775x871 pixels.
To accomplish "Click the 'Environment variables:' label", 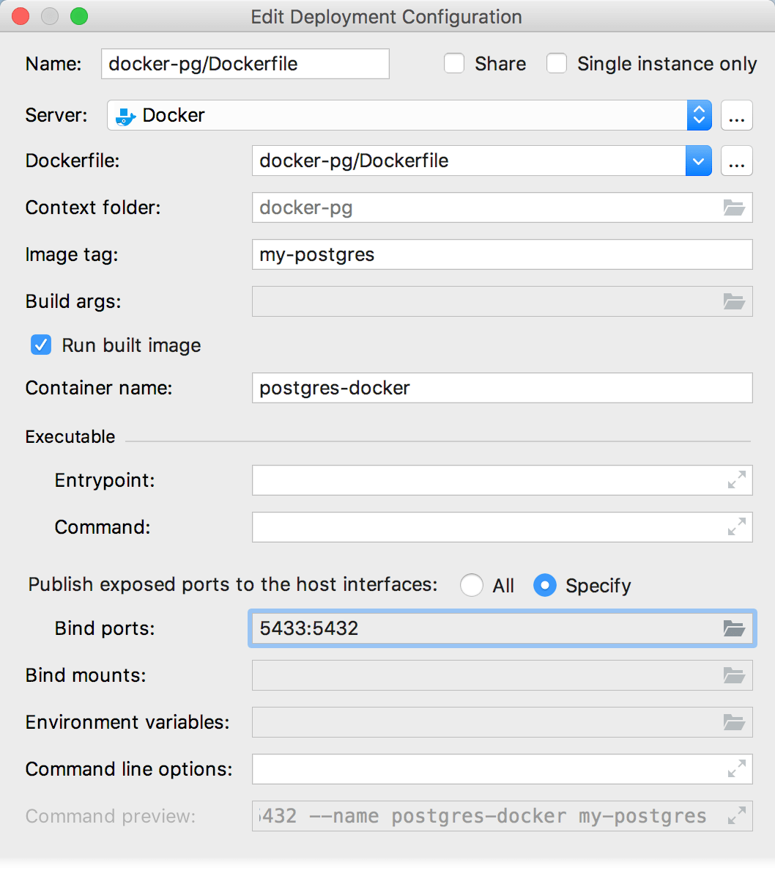I will click(x=127, y=722).
